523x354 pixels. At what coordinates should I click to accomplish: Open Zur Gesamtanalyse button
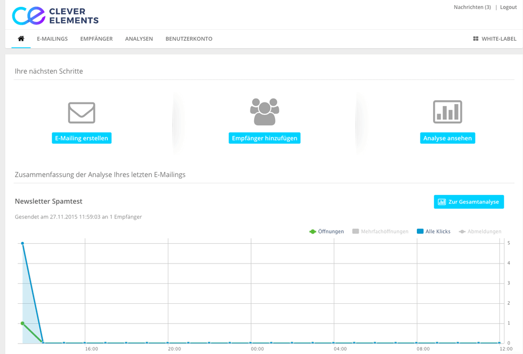469,202
